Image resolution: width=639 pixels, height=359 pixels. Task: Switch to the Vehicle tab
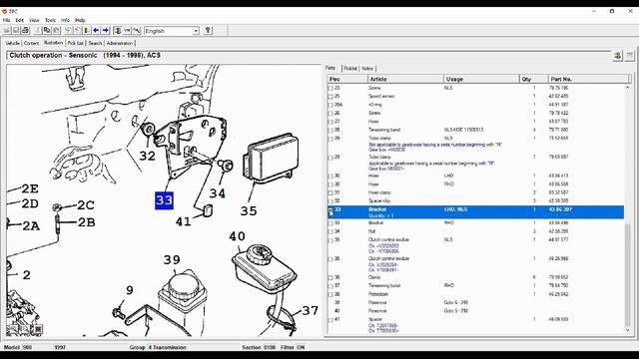coord(12,43)
